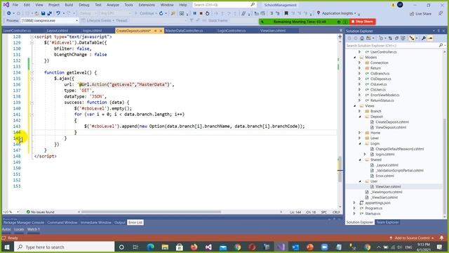The image size is (449, 253).
Task: Click the notification warning icon in title bar
Action: point(393,5)
